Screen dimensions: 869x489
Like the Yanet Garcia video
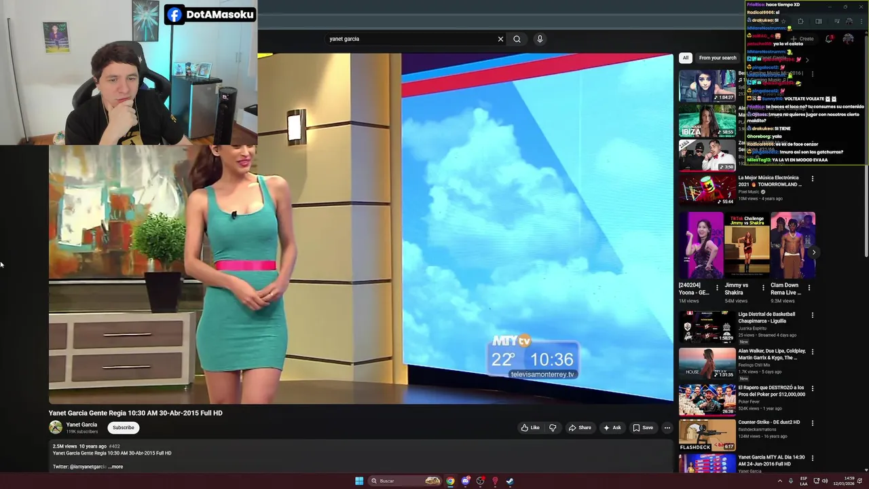pos(530,428)
